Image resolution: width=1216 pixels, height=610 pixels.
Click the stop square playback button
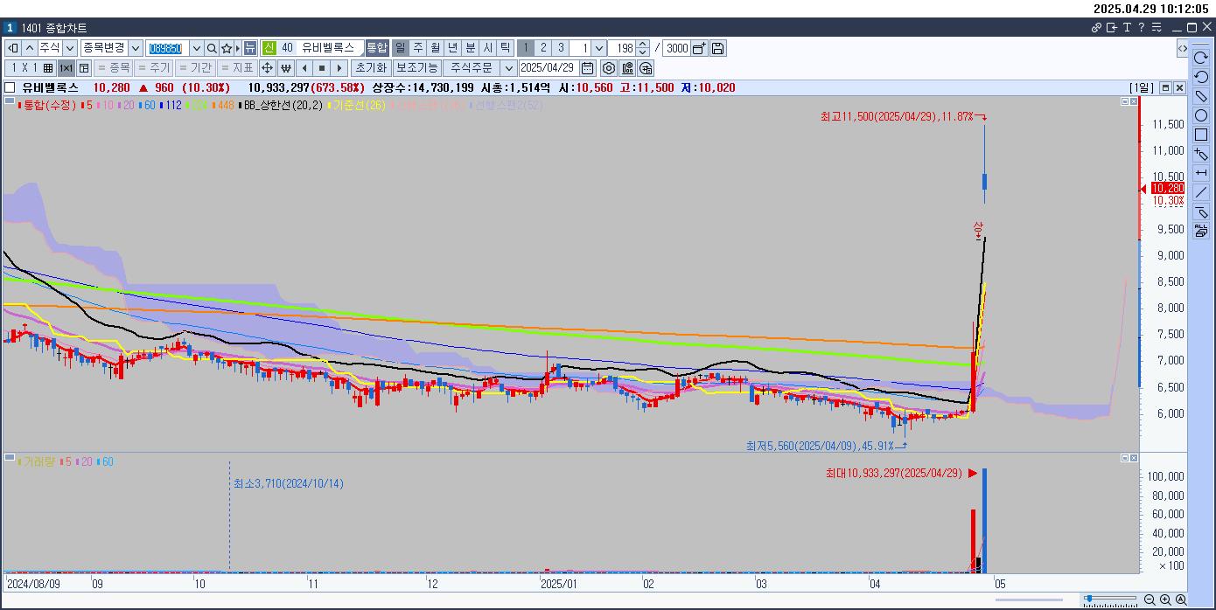click(x=322, y=68)
